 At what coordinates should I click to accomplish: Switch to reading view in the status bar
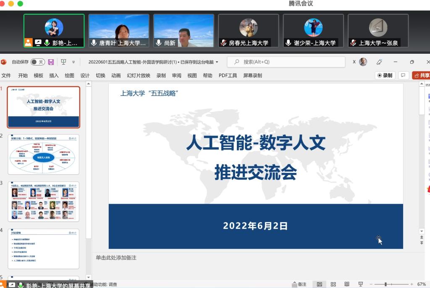point(347,284)
